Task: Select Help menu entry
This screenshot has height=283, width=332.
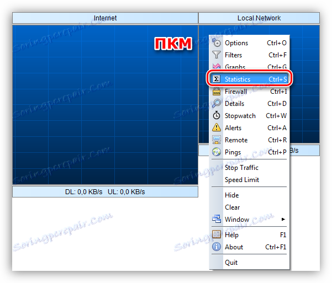Action: coord(249,235)
